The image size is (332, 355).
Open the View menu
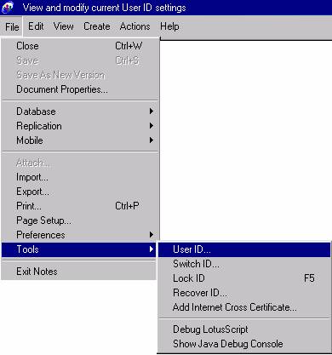click(63, 26)
